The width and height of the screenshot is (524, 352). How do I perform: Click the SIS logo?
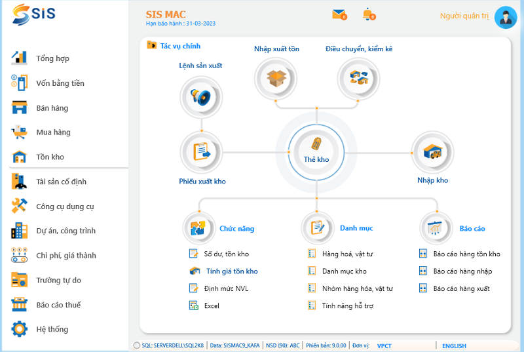[x=33, y=14]
